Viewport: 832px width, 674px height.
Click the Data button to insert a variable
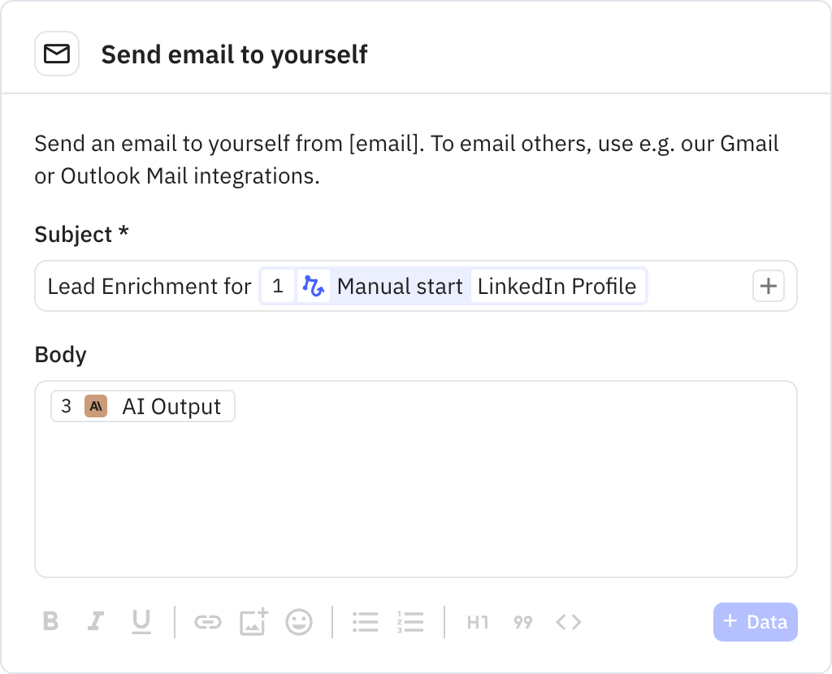755,621
